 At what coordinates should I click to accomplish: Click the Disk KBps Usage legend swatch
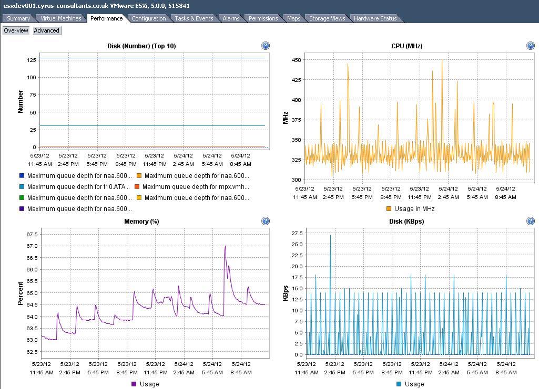click(399, 384)
